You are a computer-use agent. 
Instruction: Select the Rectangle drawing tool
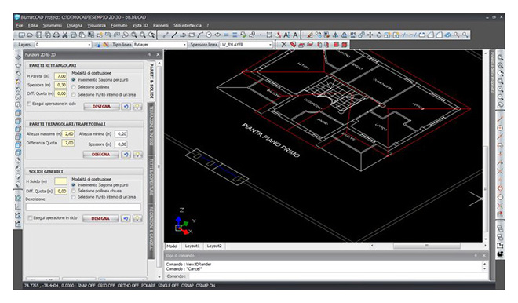192,35
